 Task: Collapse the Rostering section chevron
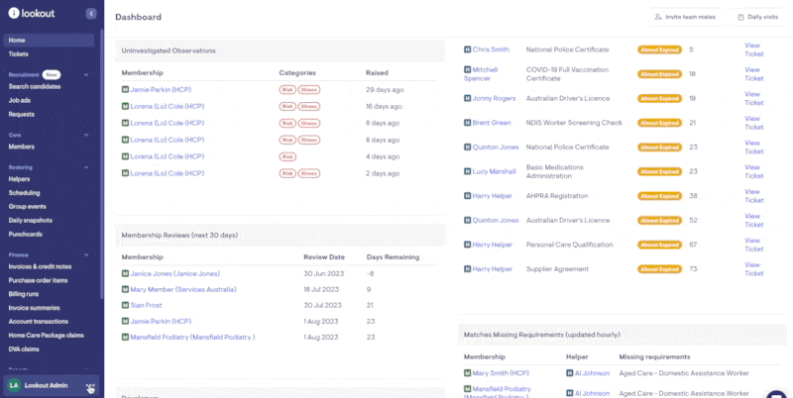click(x=87, y=167)
